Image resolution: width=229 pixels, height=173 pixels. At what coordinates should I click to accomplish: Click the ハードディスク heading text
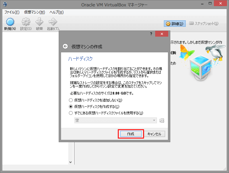[80, 59]
